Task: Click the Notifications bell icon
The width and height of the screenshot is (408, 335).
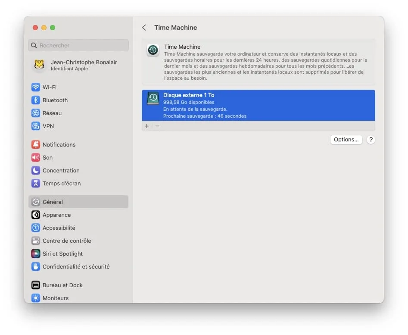Action: click(36, 144)
